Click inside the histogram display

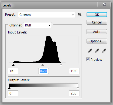[44, 49]
